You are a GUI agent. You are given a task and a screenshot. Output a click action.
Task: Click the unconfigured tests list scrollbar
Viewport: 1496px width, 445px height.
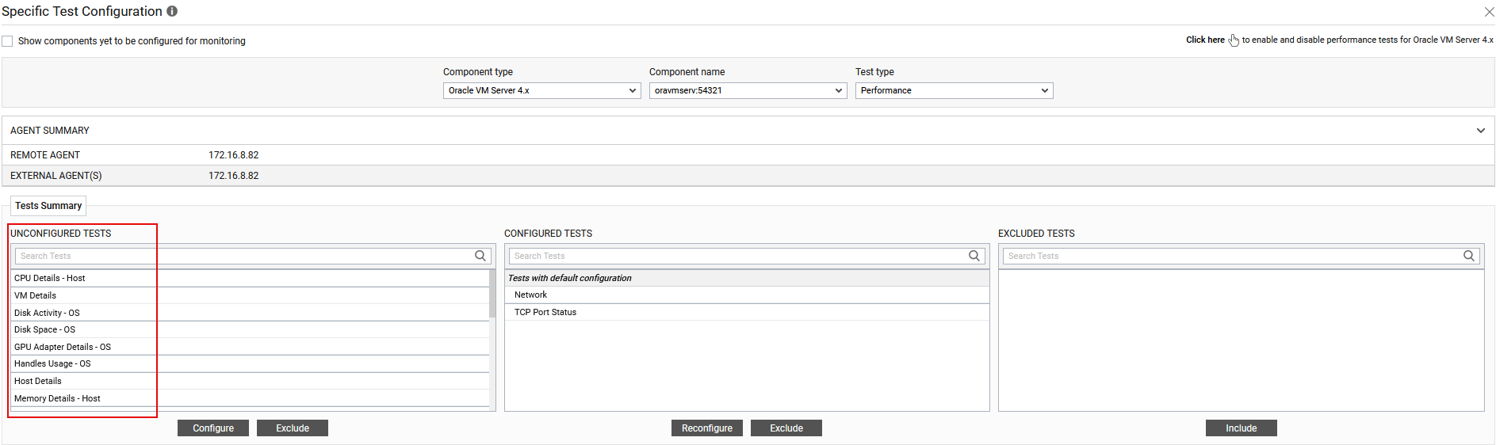pyautogui.click(x=492, y=294)
